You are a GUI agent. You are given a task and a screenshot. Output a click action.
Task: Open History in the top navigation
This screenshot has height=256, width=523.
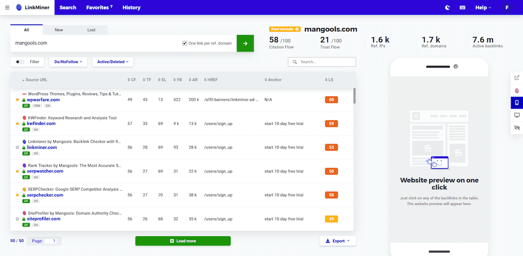tap(131, 8)
